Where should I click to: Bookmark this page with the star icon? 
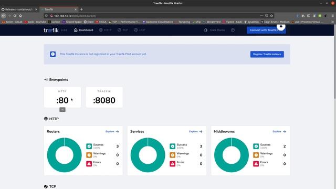point(271,16)
